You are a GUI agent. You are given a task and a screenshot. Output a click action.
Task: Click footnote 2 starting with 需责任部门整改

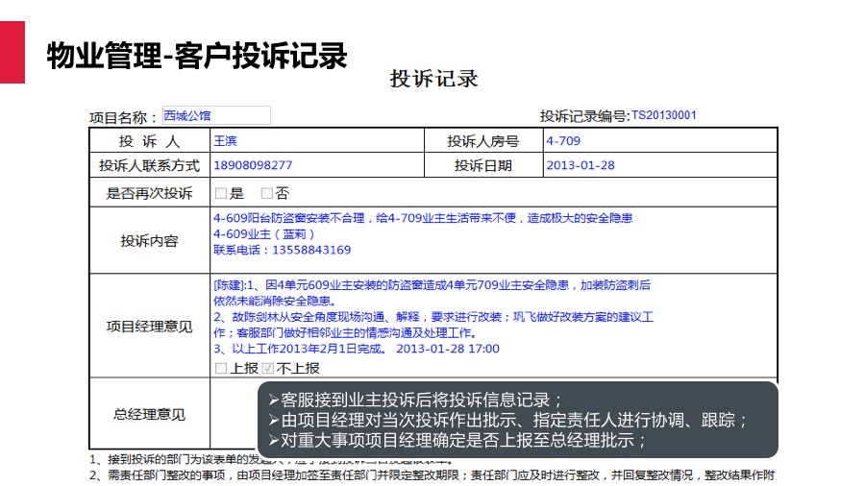tap(432, 474)
